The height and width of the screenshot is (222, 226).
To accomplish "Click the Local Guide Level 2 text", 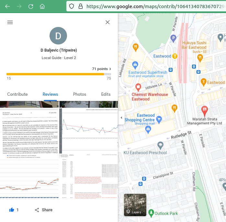I will tap(59, 58).
